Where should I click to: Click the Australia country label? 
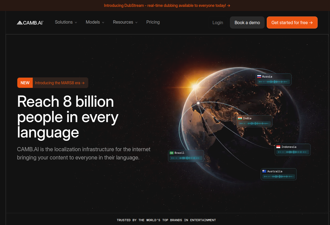[x=275, y=171]
